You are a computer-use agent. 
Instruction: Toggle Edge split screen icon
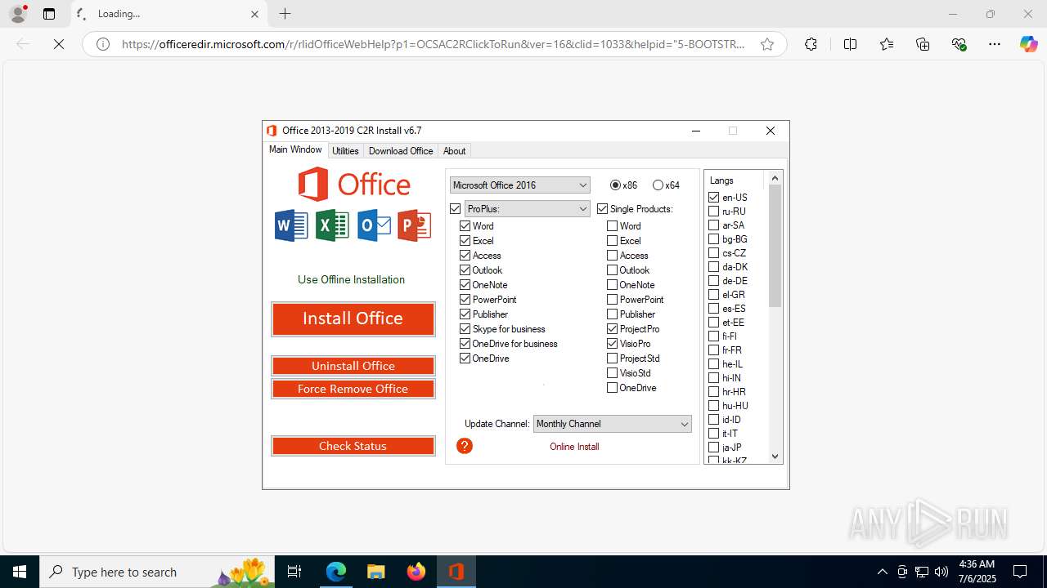850,44
